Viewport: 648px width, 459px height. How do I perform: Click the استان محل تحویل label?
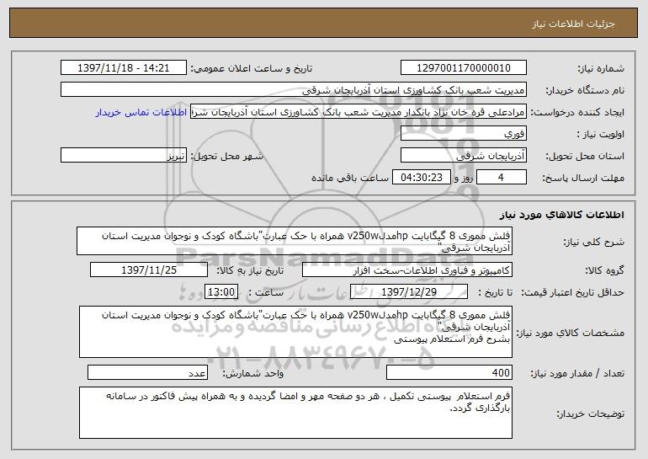[585, 157]
